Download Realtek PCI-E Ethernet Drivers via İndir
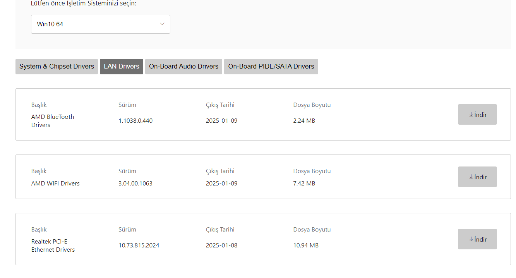 pos(477,239)
